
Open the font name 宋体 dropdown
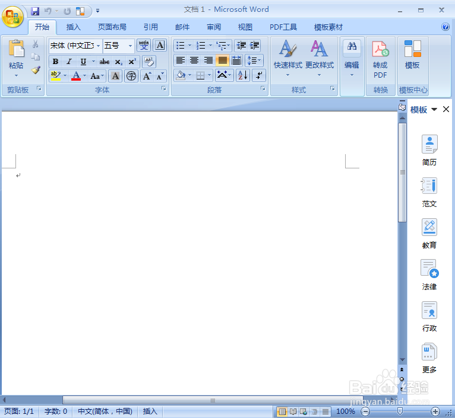[x=99, y=46]
